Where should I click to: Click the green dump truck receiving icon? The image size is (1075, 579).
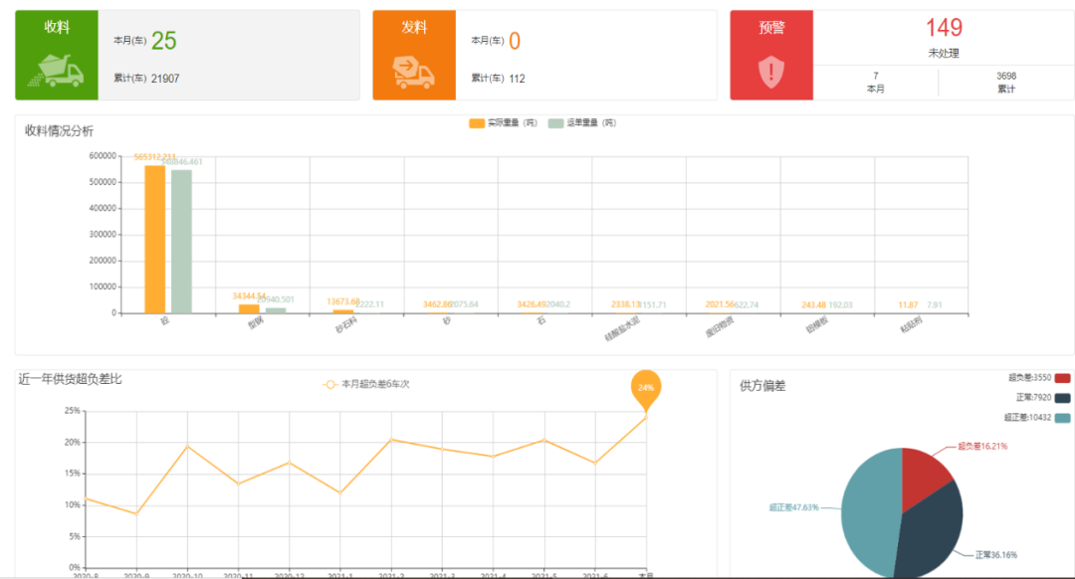tap(56, 71)
